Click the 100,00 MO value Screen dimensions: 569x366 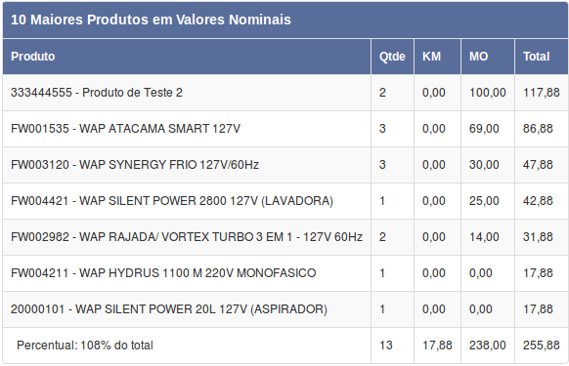[x=487, y=93]
